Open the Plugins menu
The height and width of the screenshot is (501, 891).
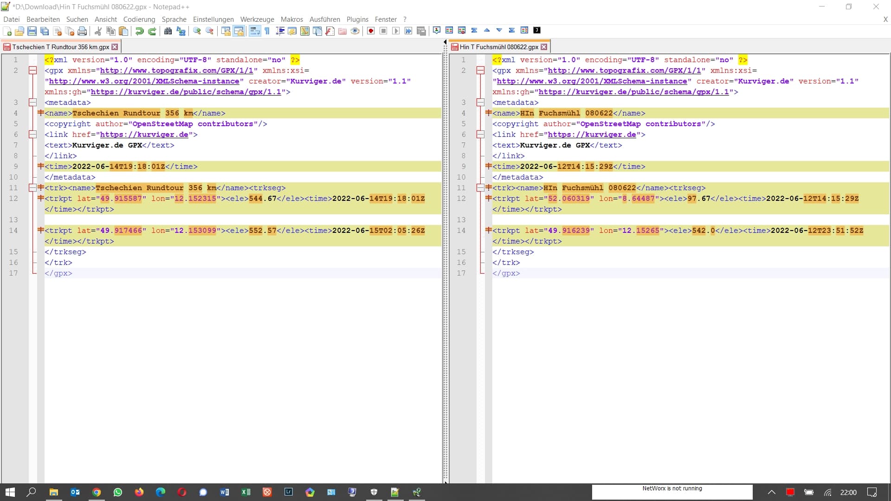click(357, 19)
